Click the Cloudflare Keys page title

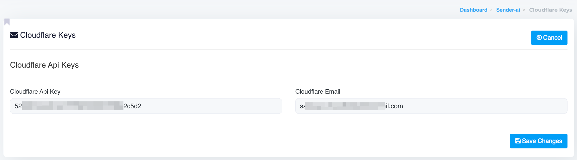[x=48, y=35]
